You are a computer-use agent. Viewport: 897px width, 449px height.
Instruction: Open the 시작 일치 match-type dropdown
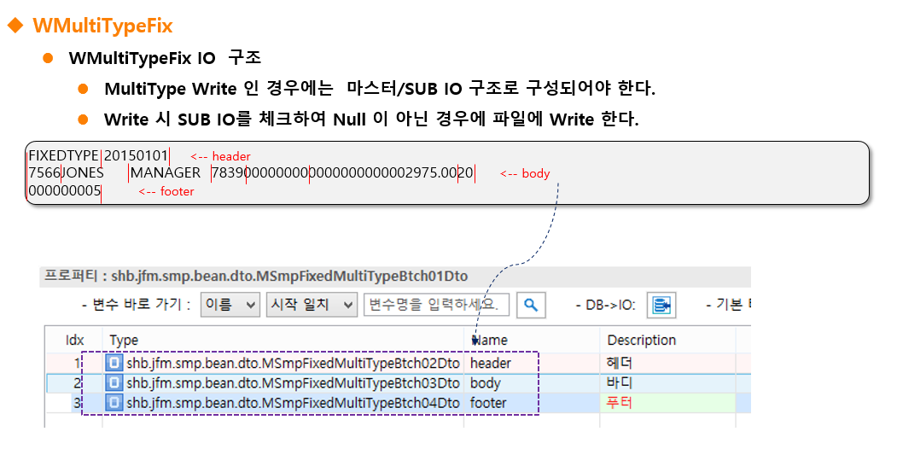click(312, 305)
